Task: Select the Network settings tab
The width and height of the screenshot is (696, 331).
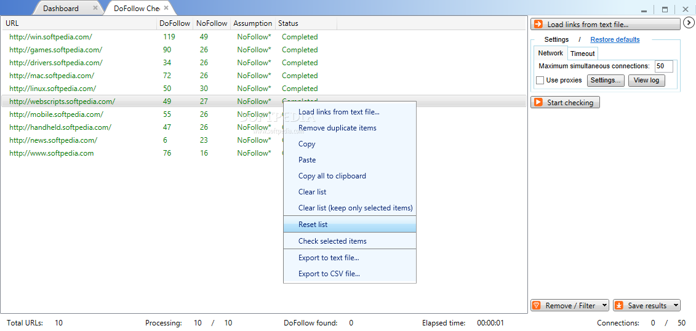Action: click(550, 53)
